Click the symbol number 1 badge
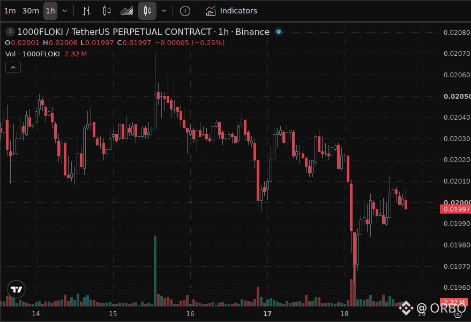The height and width of the screenshot is (322, 471). (x=10, y=31)
